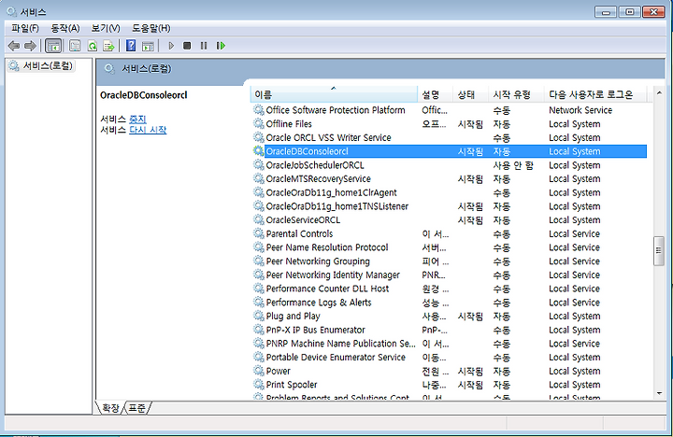This screenshot has height=437, width=673.
Task: Select Performance Counter DLL Host service
Action: pyautogui.click(x=449, y=289)
